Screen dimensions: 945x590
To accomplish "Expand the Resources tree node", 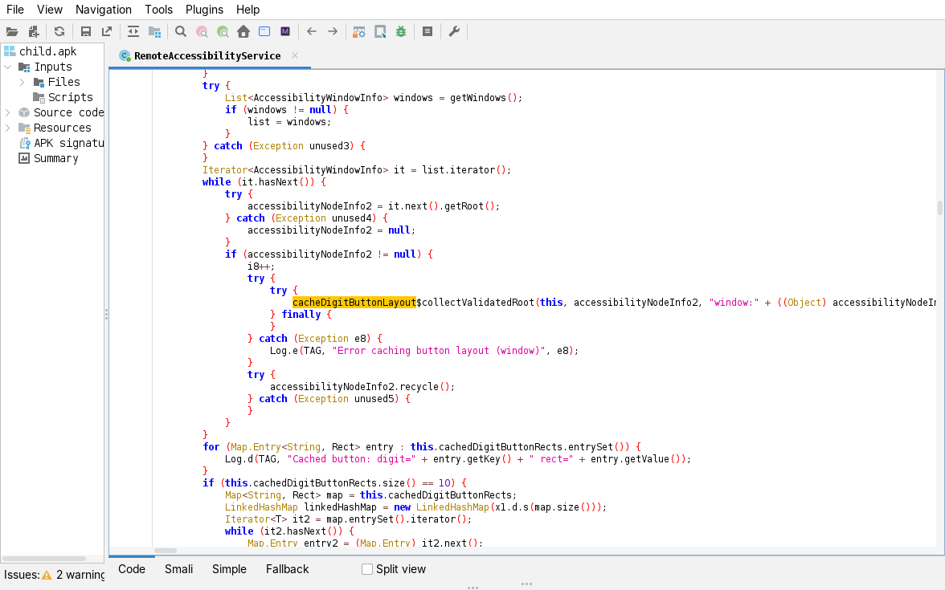I will coord(8,128).
